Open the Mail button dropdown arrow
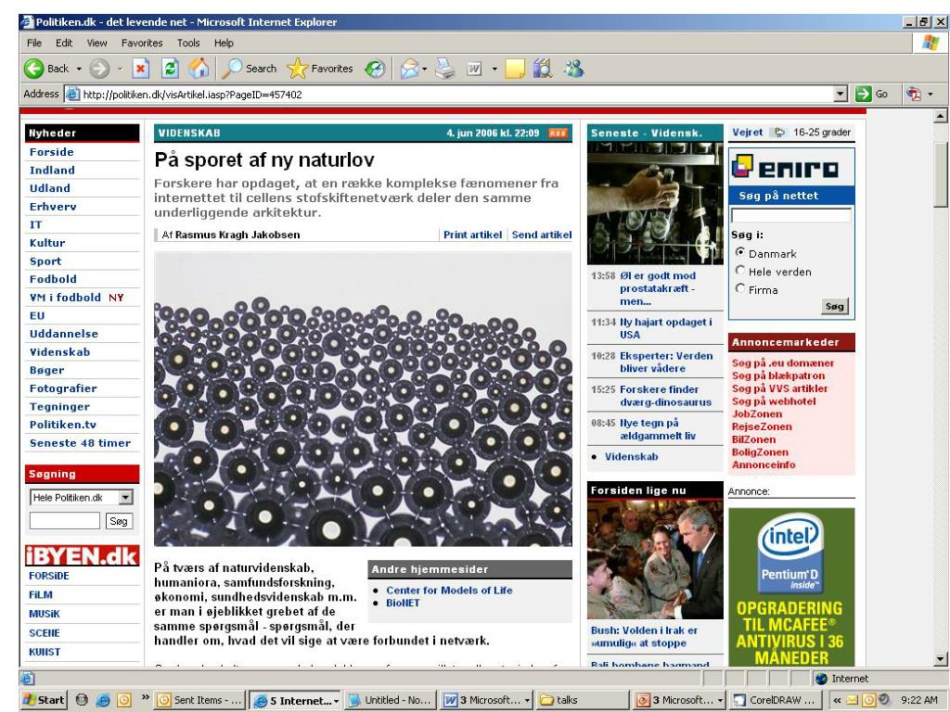 (x=424, y=69)
